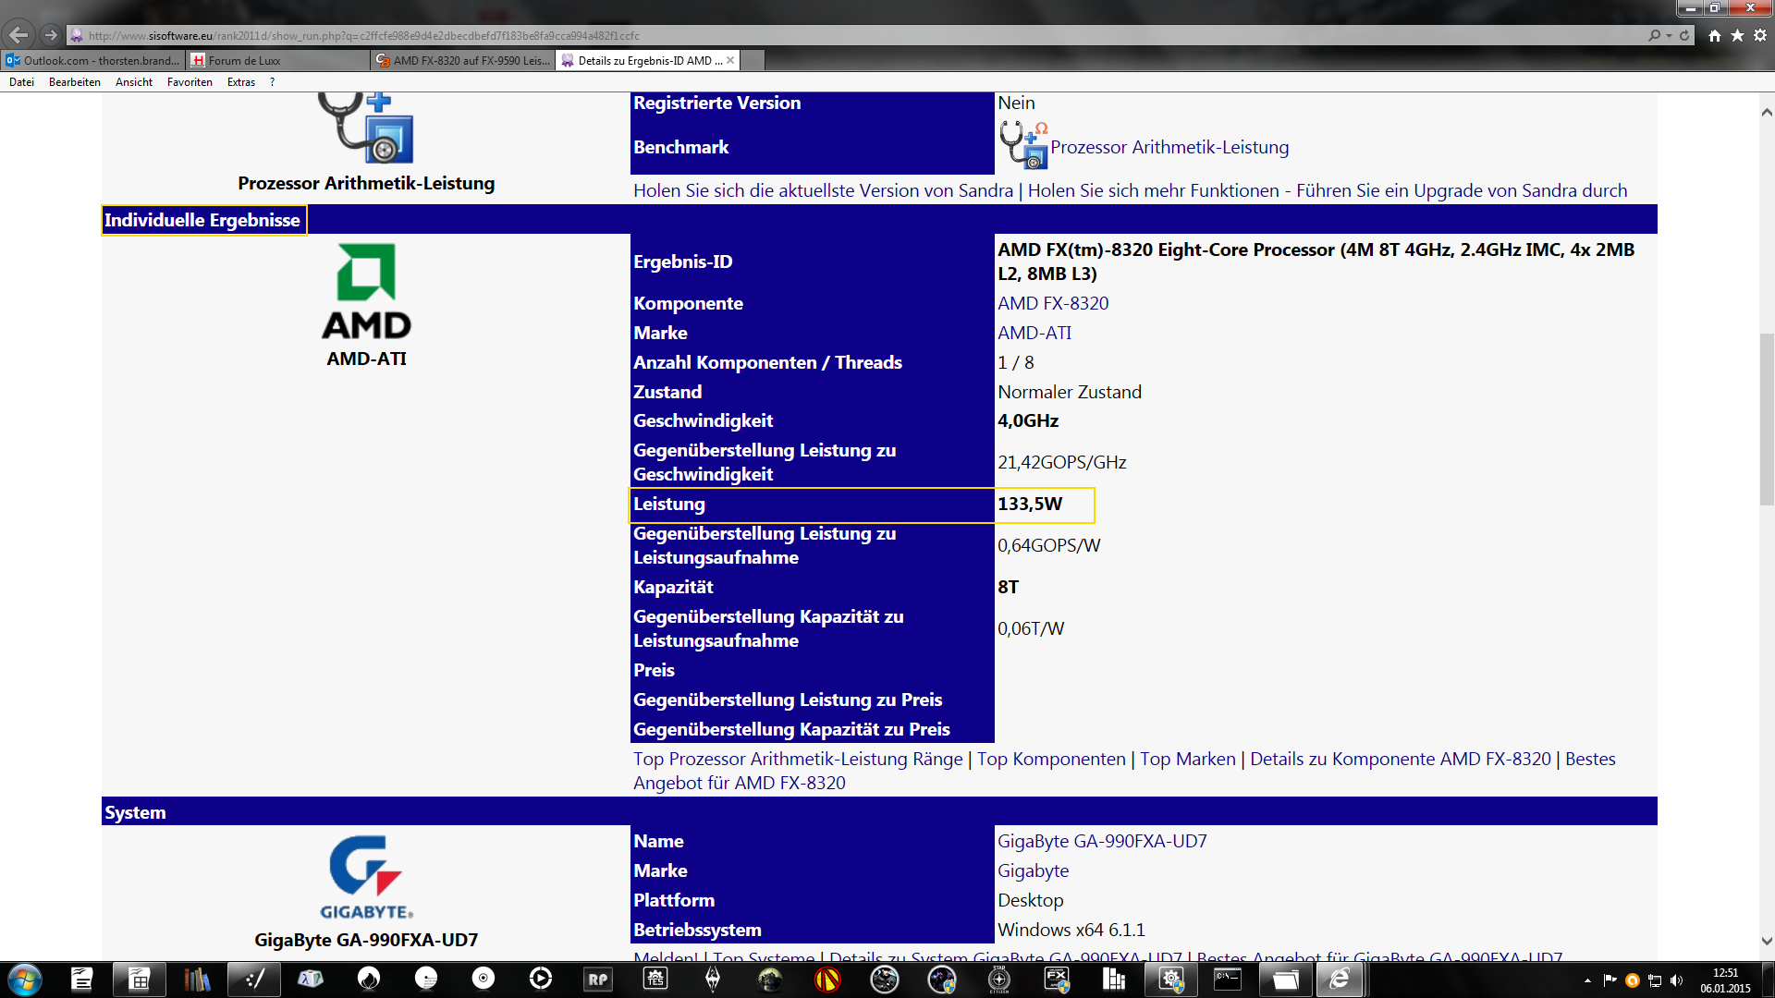Image resolution: width=1775 pixels, height=998 pixels.
Task: Click the 133,5W Leistung value
Action: coord(1030,504)
